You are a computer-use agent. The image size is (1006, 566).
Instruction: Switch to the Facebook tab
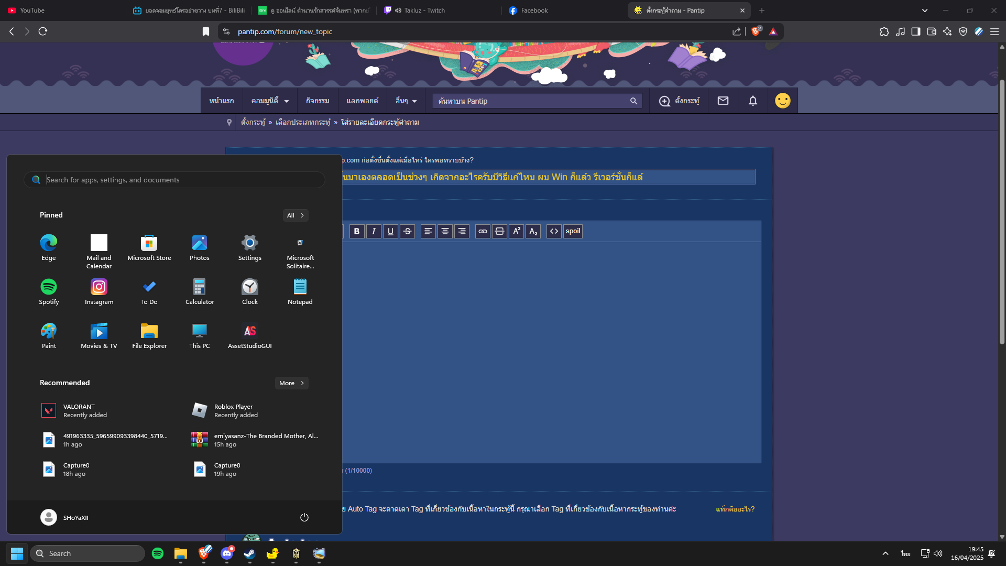(x=565, y=10)
